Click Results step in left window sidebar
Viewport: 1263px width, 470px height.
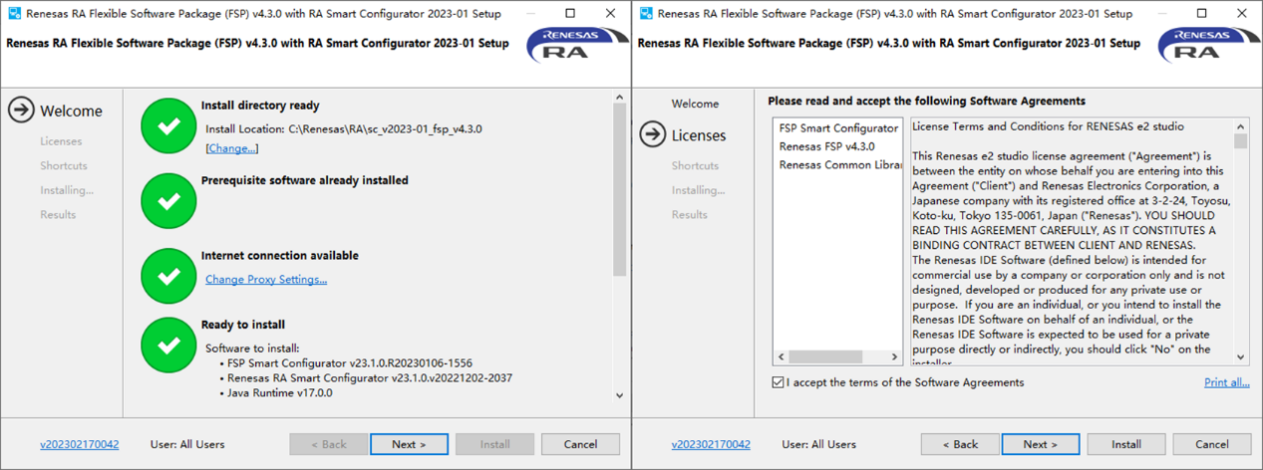click(x=58, y=214)
